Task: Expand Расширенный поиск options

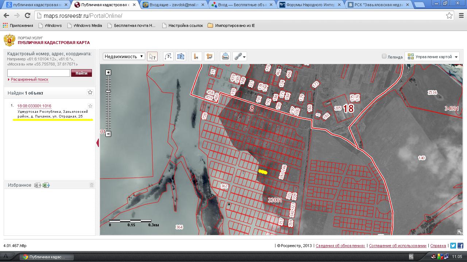Action: click(30, 79)
